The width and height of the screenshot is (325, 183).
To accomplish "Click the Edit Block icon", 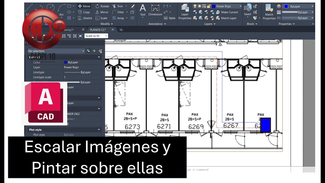I will (x=255, y=12).
